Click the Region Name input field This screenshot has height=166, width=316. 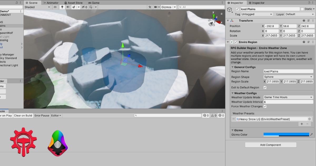(x=288, y=71)
